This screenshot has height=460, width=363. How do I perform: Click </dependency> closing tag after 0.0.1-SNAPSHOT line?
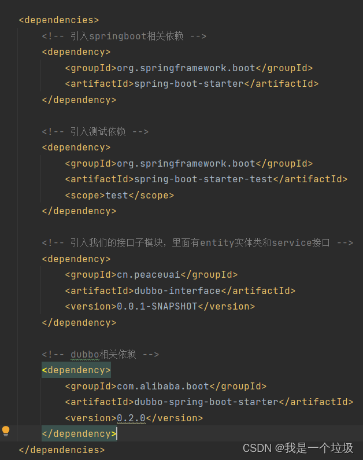click(x=79, y=323)
